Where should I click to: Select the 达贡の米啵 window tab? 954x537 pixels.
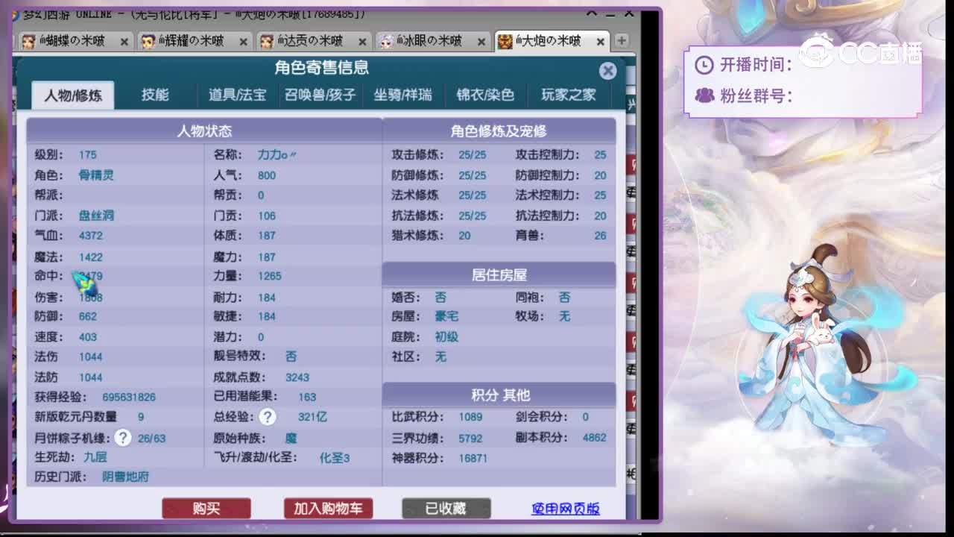[x=313, y=41]
